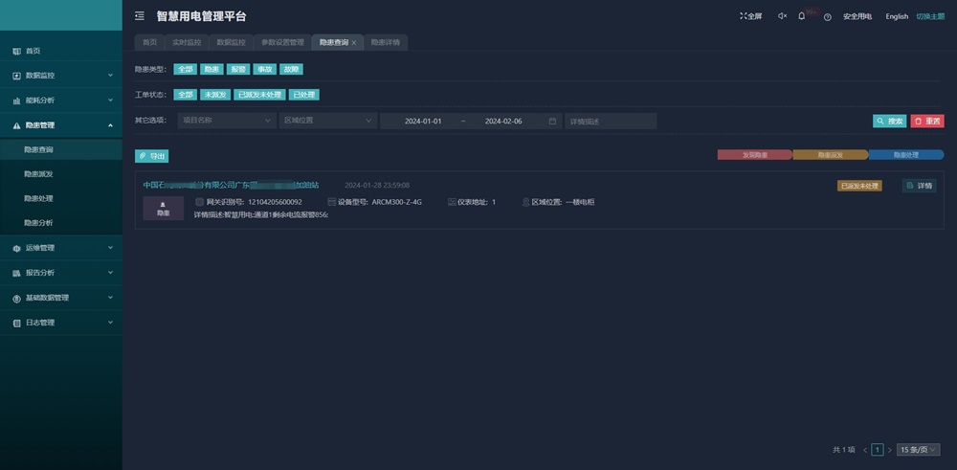
Task: Select 报警 hazard type filter
Action: point(237,70)
